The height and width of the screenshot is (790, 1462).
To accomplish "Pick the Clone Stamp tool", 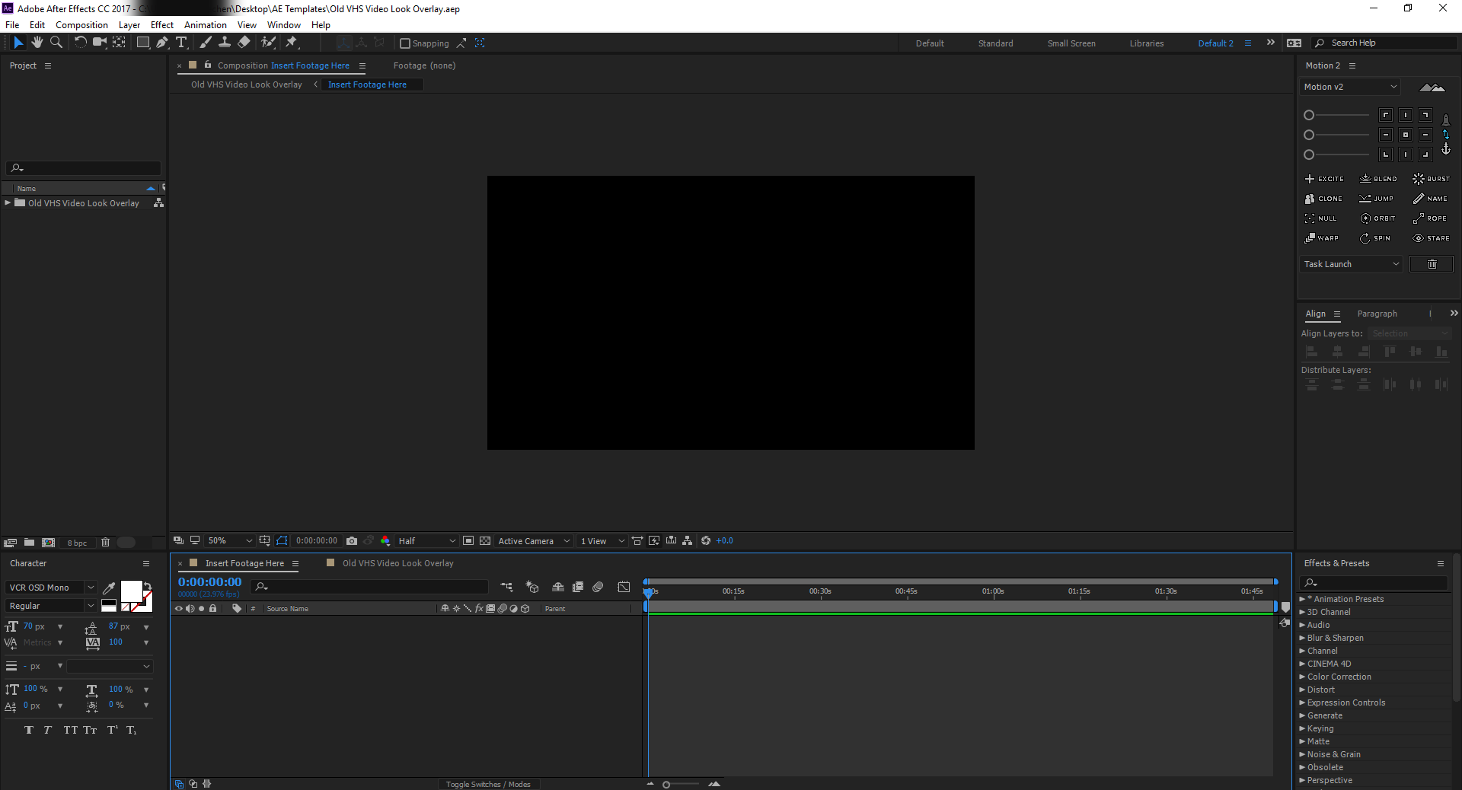I will (x=225, y=43).
